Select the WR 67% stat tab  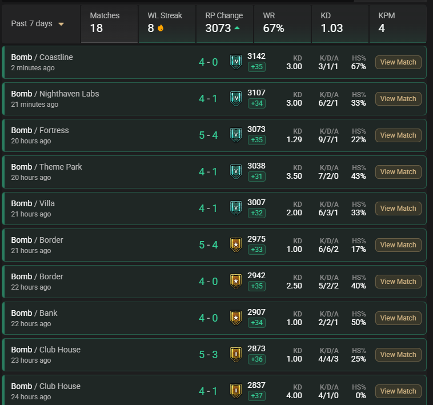(283, 24)
